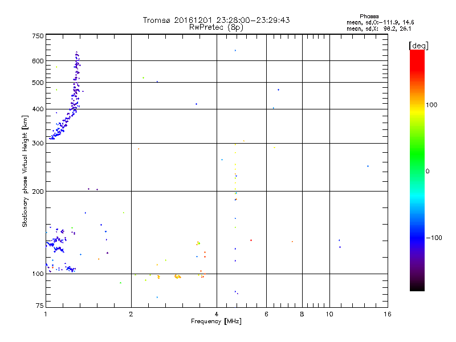Click the y-axis tick label "75"
The image size is (456, 342).
(x=40, y=306)
